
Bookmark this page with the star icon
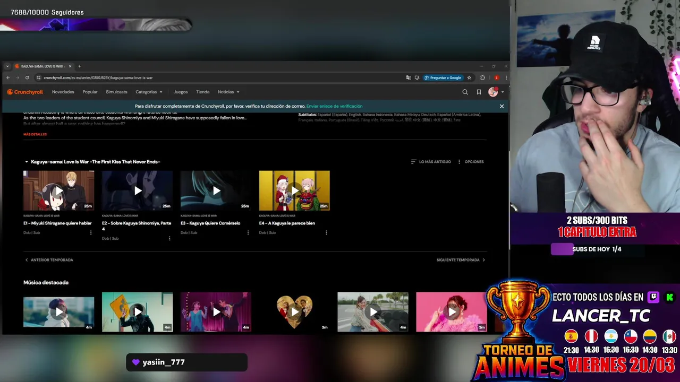tap(469, 77)
